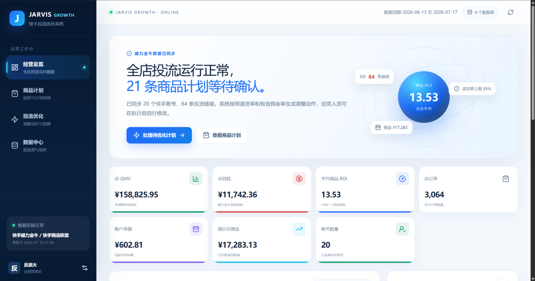Click the 84 条链接 badge
The height and width of the screenshot is (281, 535).
374,76
